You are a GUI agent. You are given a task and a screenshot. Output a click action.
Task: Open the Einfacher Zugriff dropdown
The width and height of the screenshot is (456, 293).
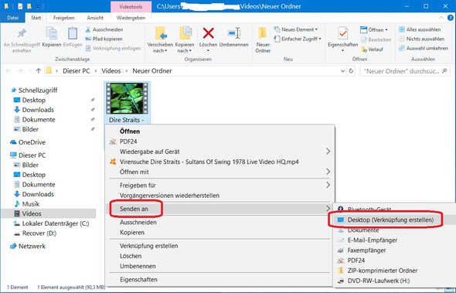click(x=298, y=39)
